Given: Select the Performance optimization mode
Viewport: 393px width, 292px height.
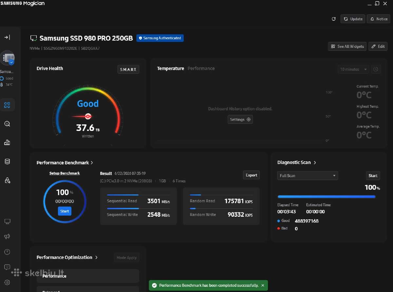Looking at the screenshot, I should (88, 276).
